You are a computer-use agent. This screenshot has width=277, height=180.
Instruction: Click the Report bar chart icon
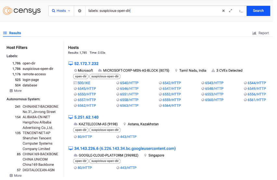coord(254,33)
